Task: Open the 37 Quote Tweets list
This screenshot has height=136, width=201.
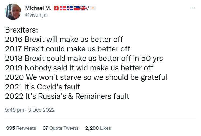Action: pos(60,128)
